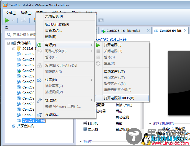
Task: Choose 打开电源到 BIOS(B)
Action: point(122,98)
